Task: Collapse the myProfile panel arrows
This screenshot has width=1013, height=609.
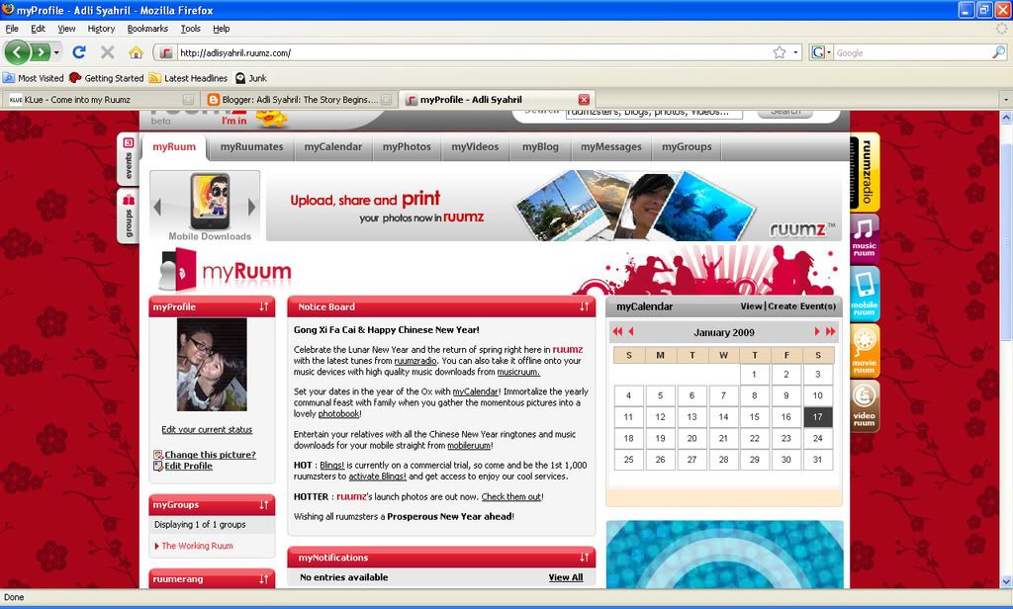Action: click(263, 306)
